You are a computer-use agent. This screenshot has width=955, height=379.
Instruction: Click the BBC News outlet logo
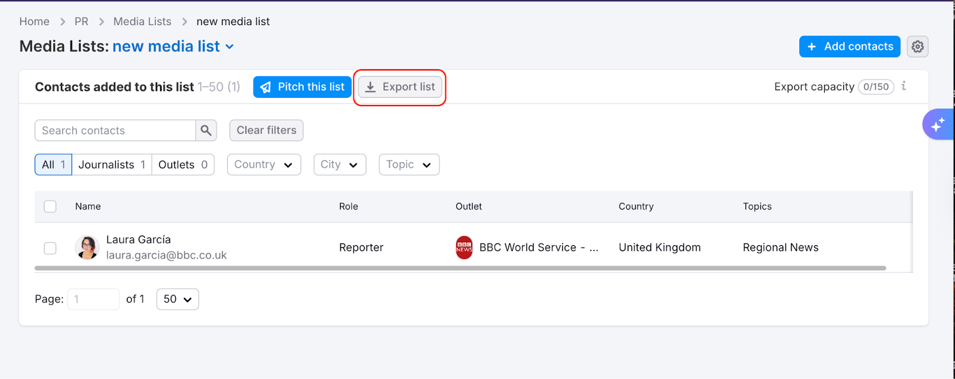[464, 248]
